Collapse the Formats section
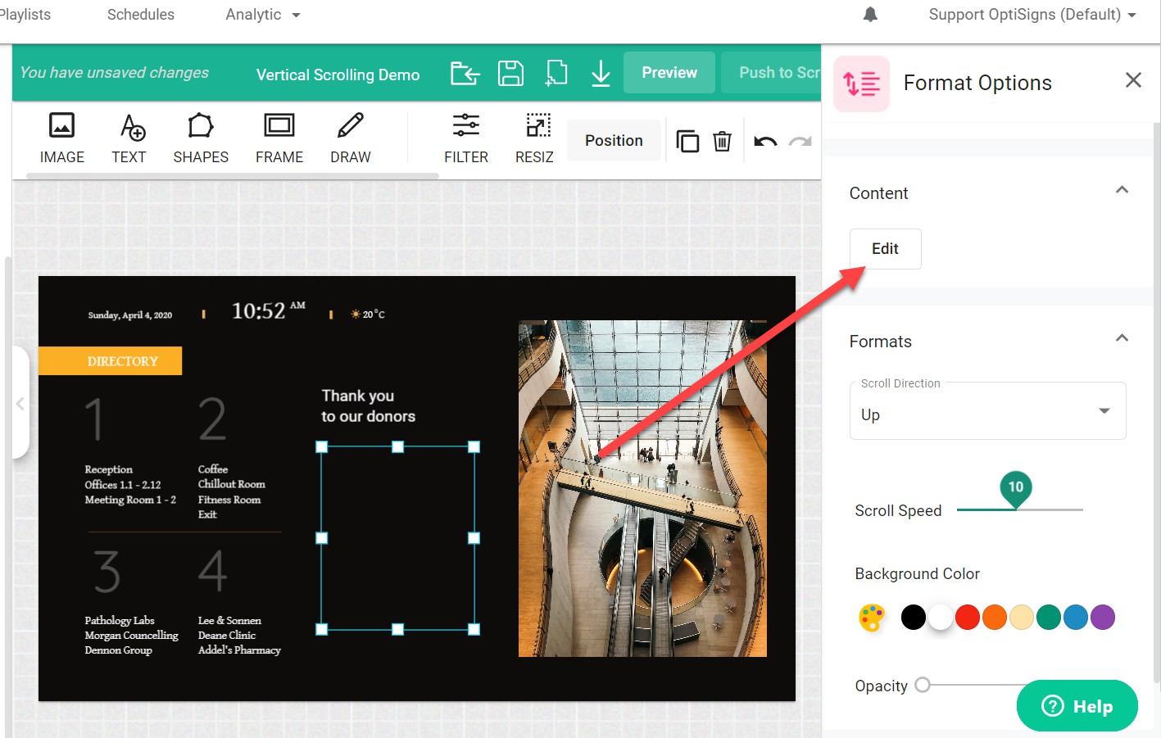The height and width of the screenshot is (738, 1161). click(x=1122, y=339)
